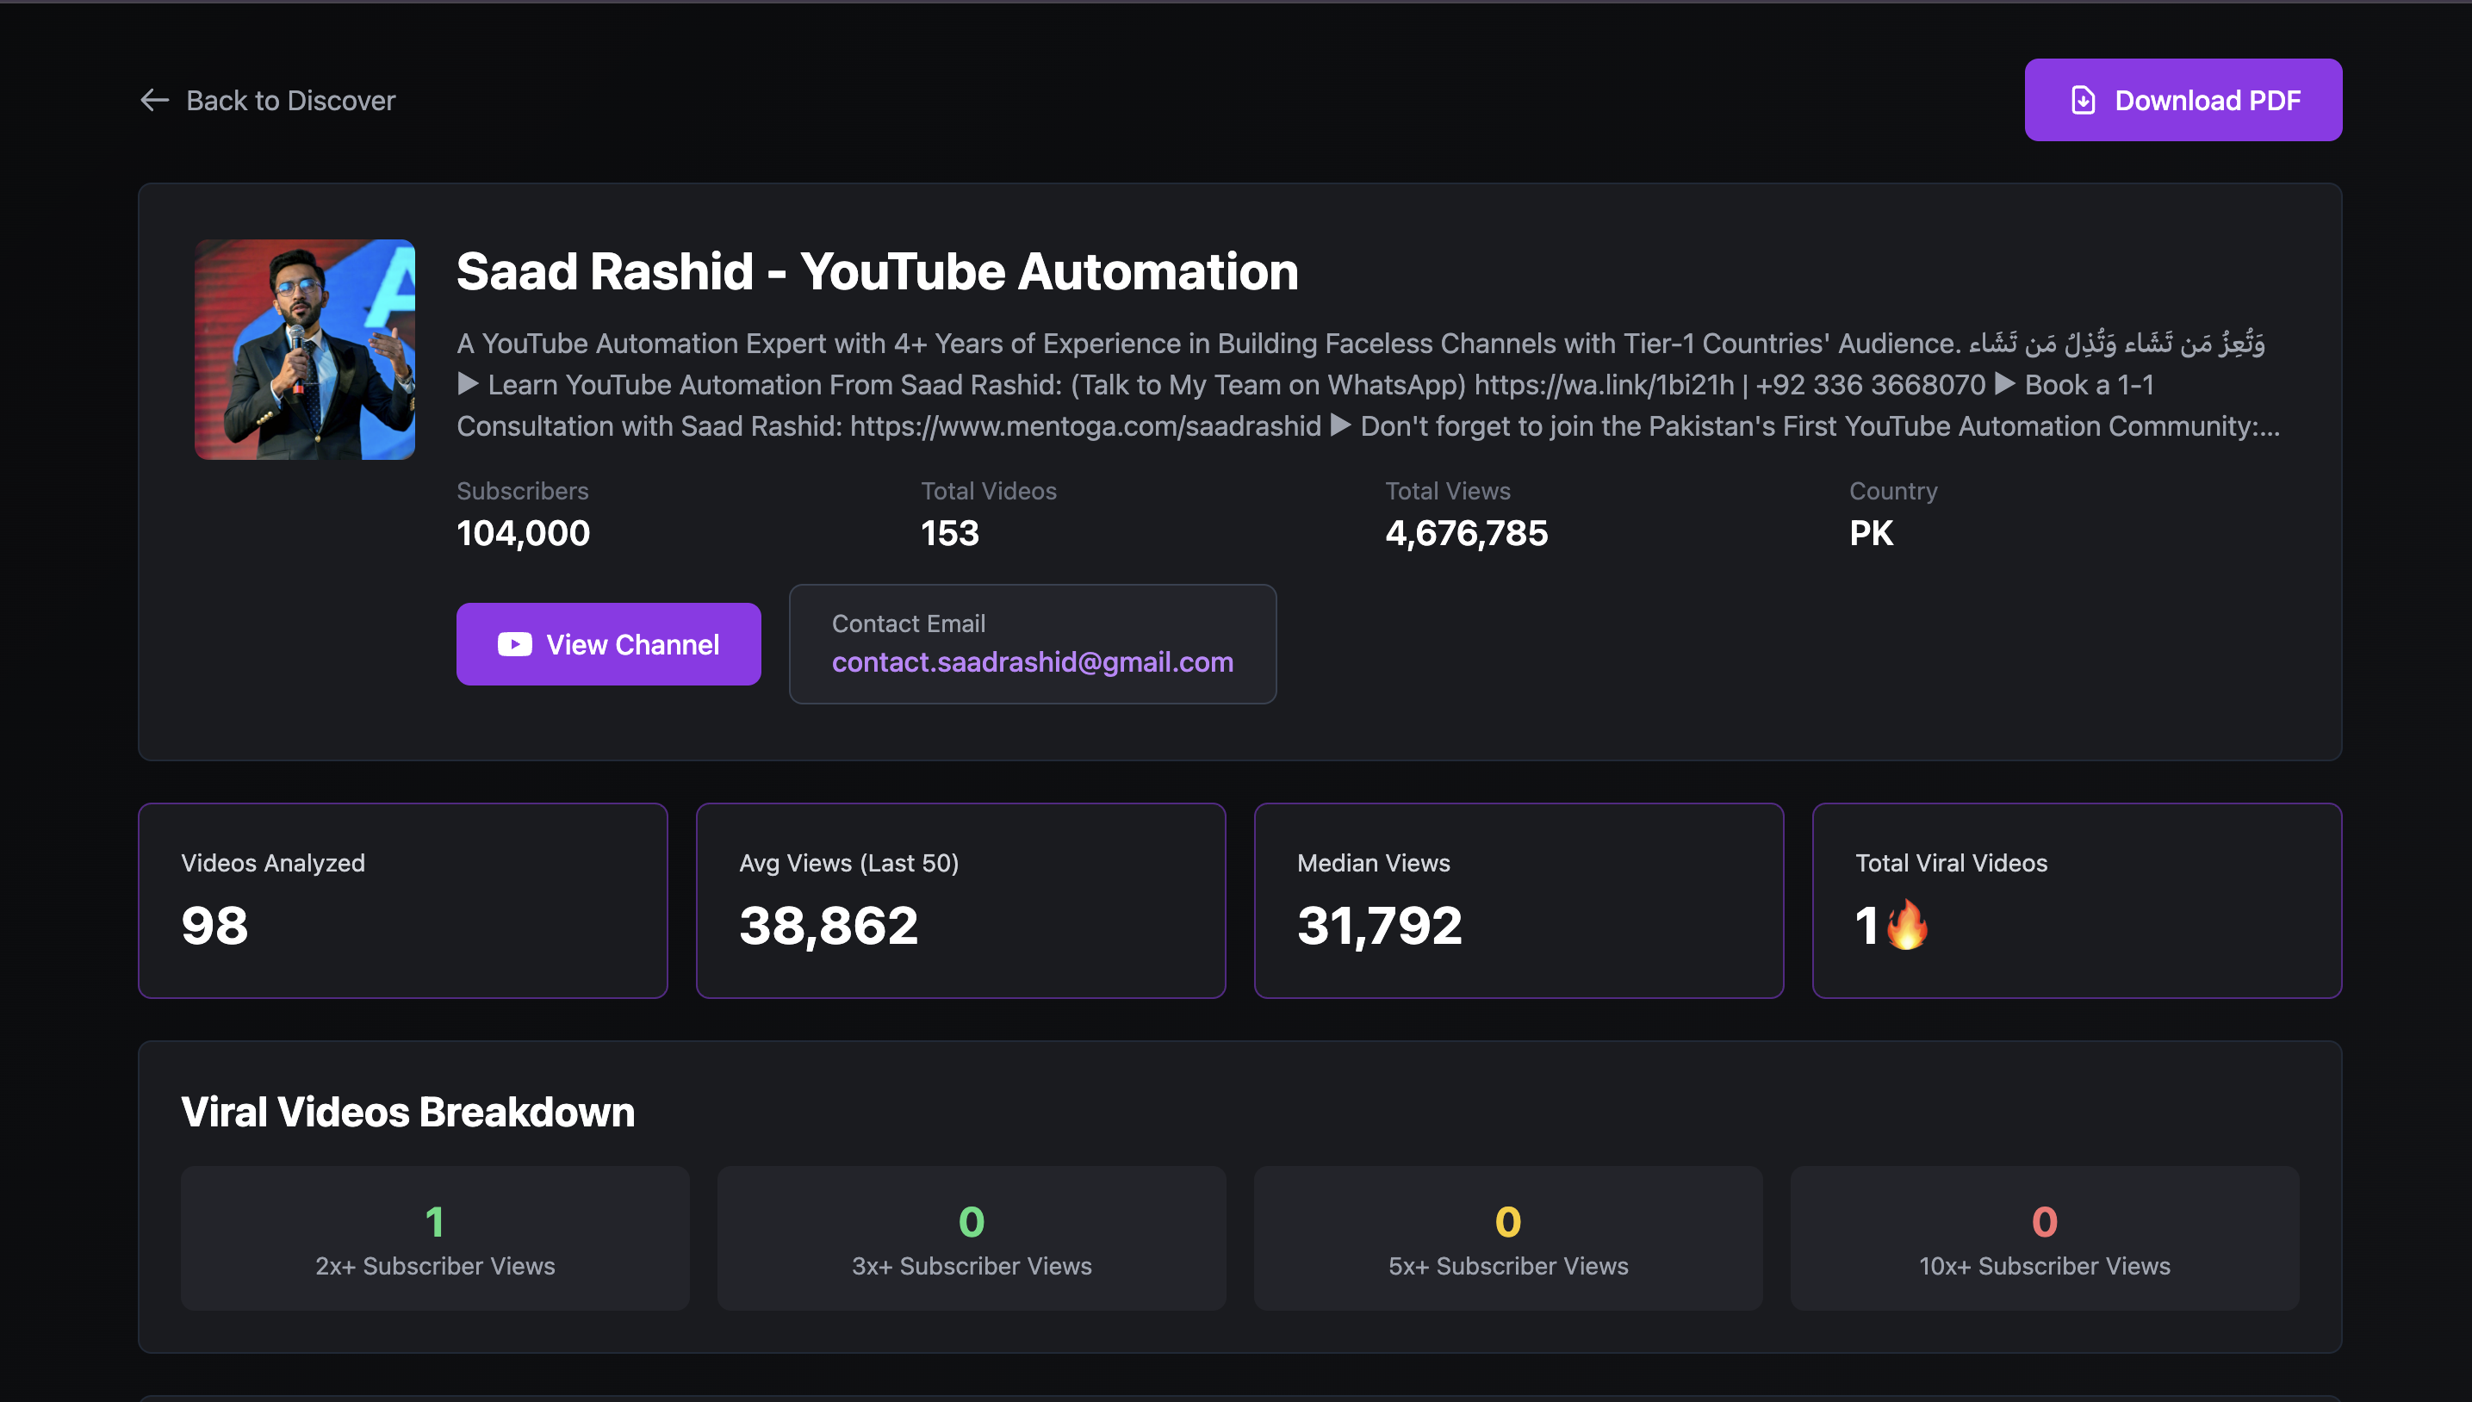Select the Median Views card

(x=1518, y=900)
